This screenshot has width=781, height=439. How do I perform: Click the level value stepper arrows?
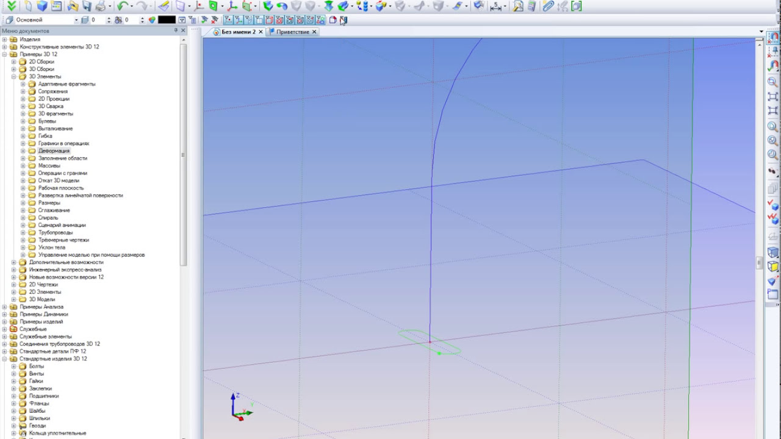109,20
